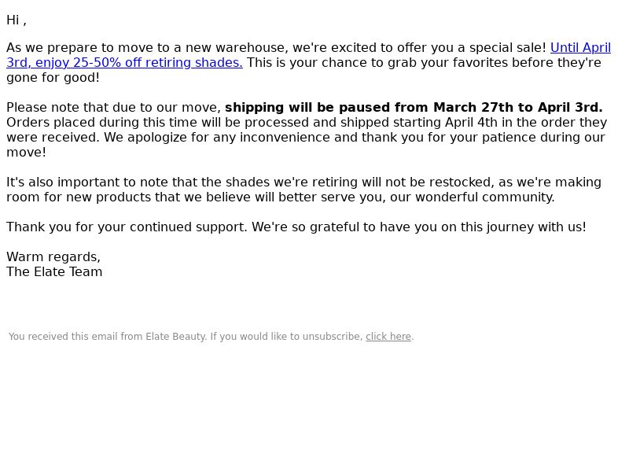The image size is (629, 472).
Task: Click "Please note that due to our move"
Action: coord(114,108)
